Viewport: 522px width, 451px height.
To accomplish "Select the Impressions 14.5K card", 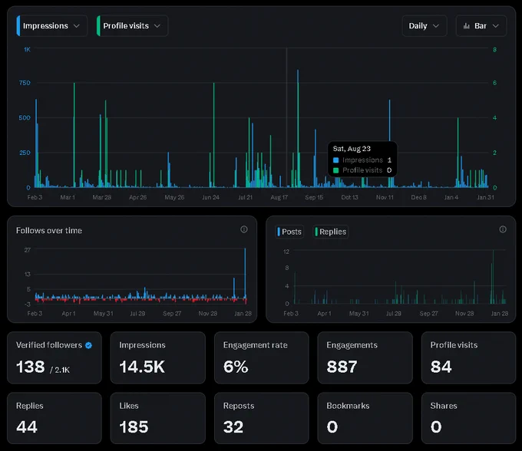I will [158, 357].
